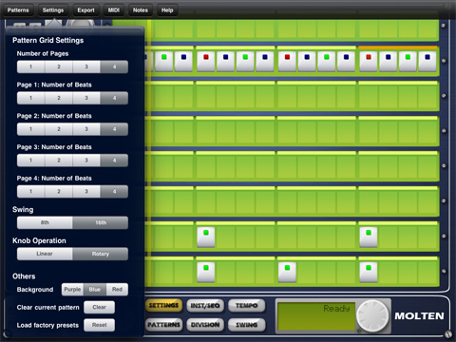Toggle middle green step in bottom row
The width and height of the screenshot is (456, 342).
287,272
